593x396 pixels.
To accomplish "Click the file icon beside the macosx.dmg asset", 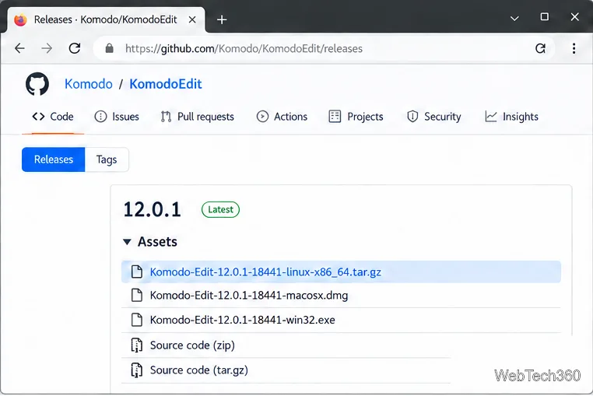I will point(136,296).
